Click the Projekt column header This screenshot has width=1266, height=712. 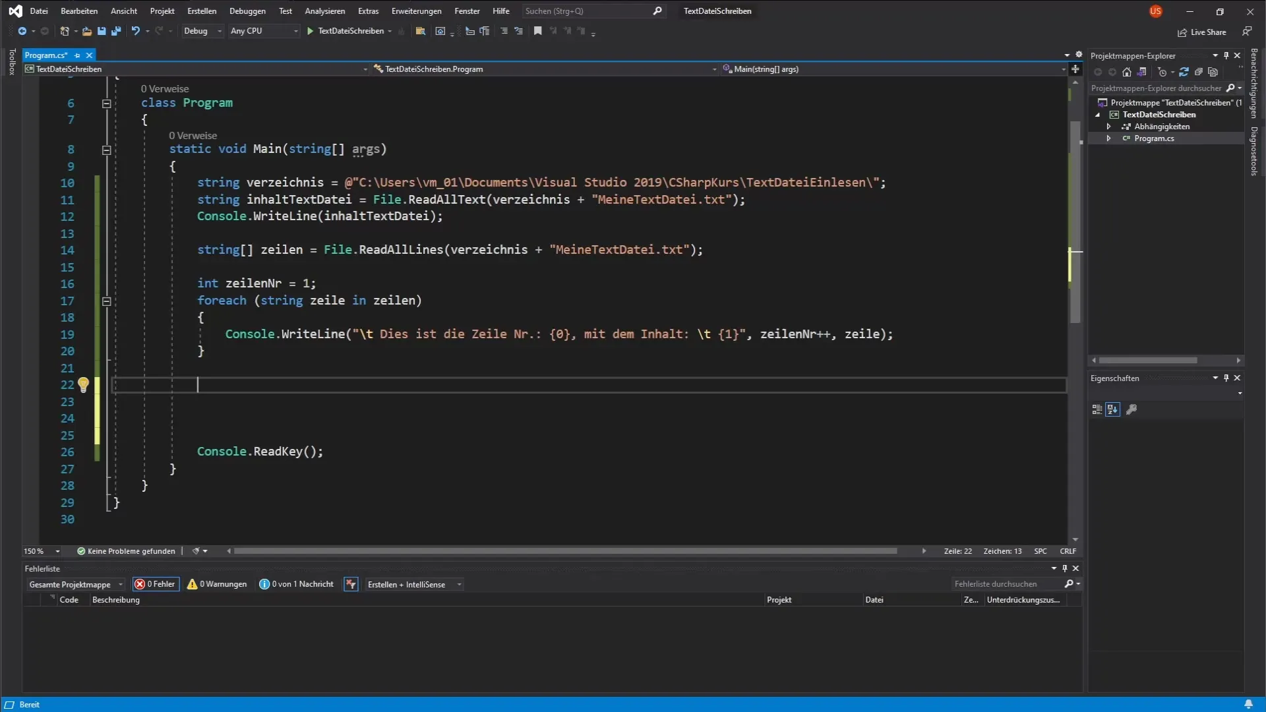tap(779, 600)
